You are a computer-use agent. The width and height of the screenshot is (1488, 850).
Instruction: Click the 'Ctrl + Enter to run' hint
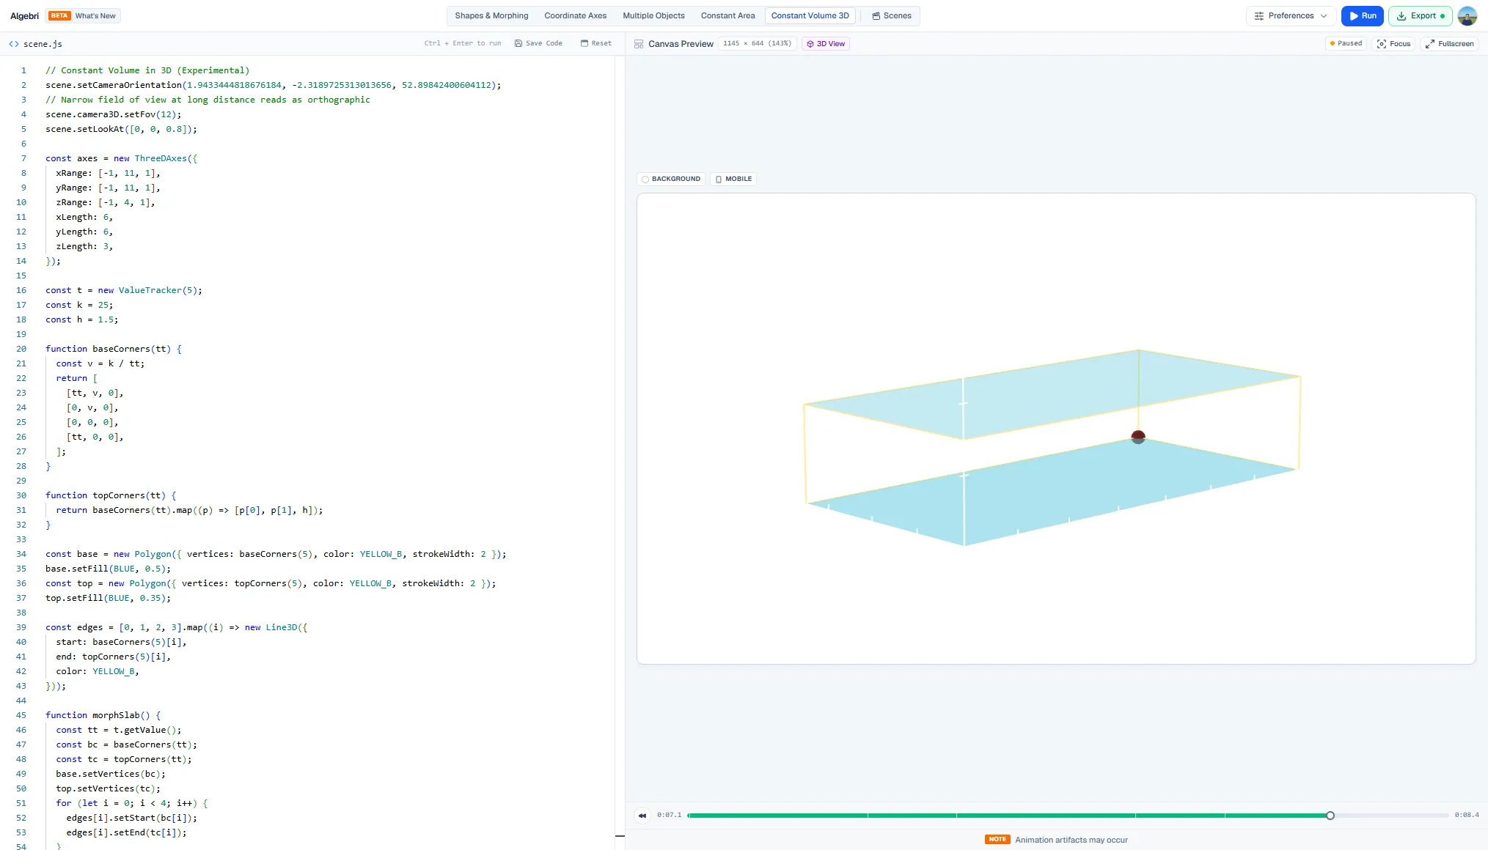463,43
